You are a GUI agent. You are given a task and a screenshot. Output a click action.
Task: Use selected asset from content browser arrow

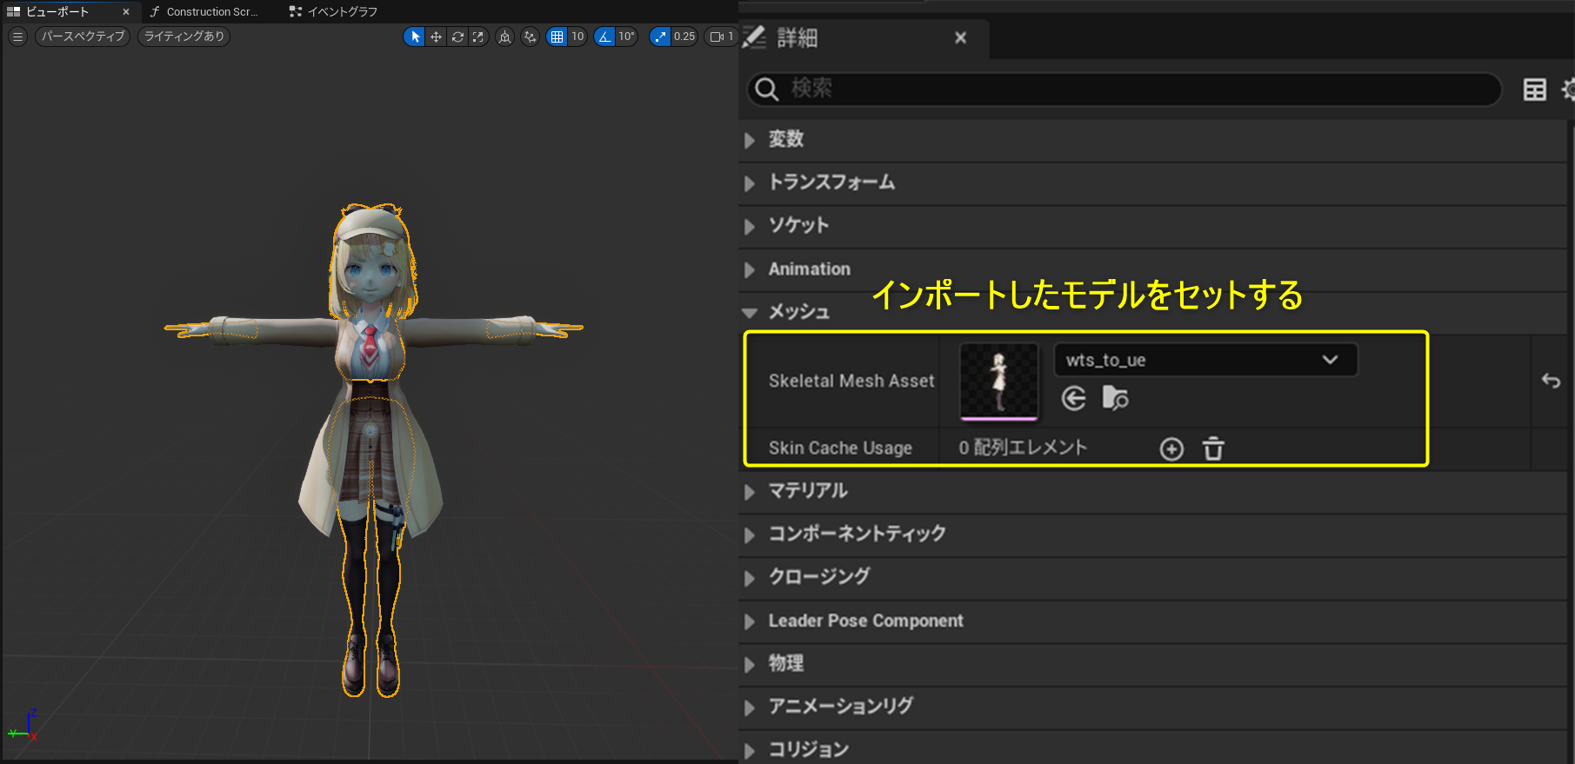(x=1074, y=398)
